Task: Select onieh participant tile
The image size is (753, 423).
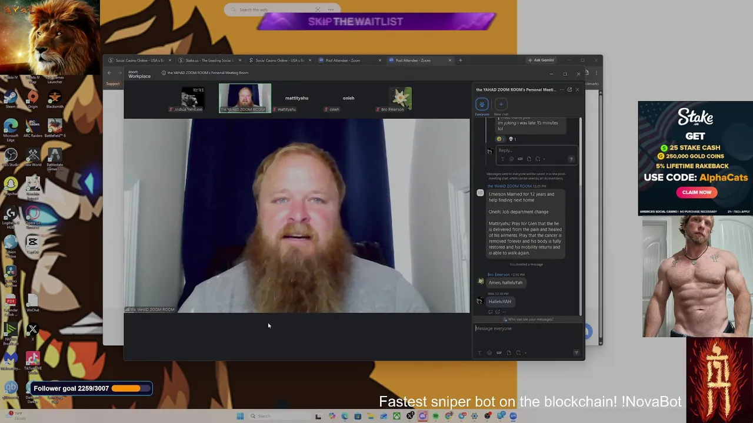Action: [x=348, y=98]
